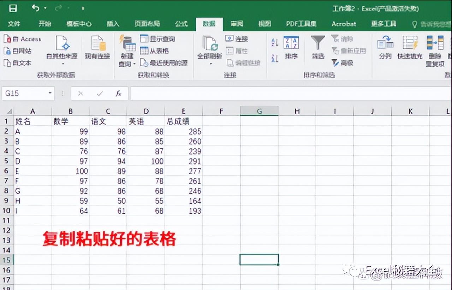Click into the formula bar input
This screenshot has height=290, width=452.
(291, 93)
